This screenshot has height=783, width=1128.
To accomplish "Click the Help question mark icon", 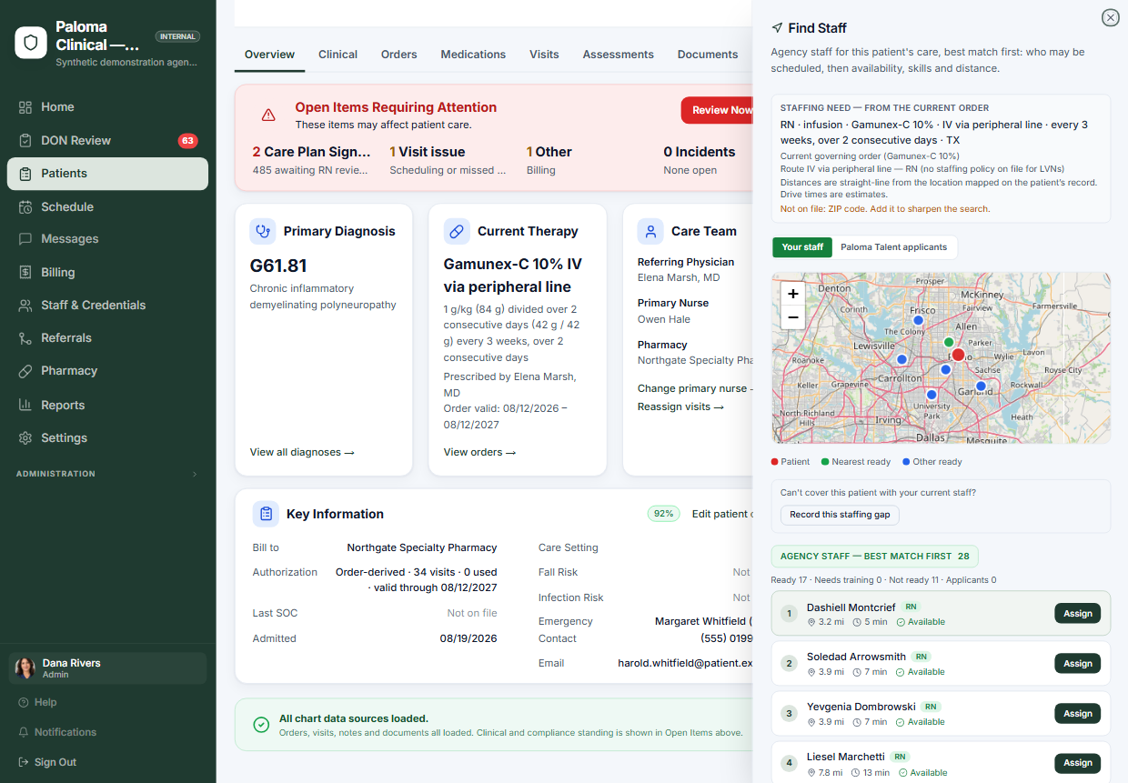I will pos(24,703).
